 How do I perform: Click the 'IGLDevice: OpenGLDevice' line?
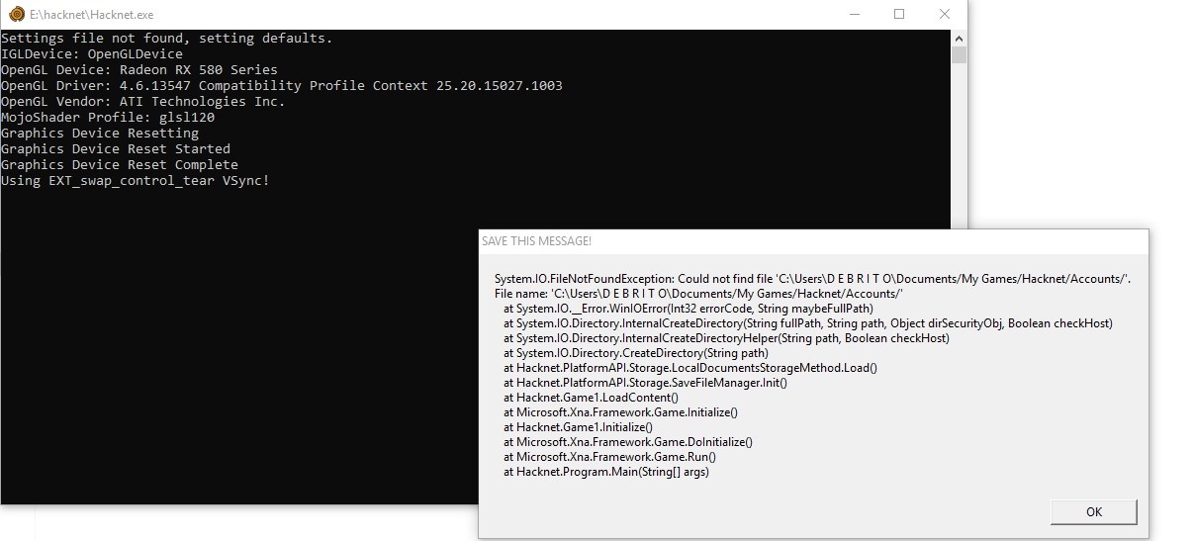pos(92,54)
